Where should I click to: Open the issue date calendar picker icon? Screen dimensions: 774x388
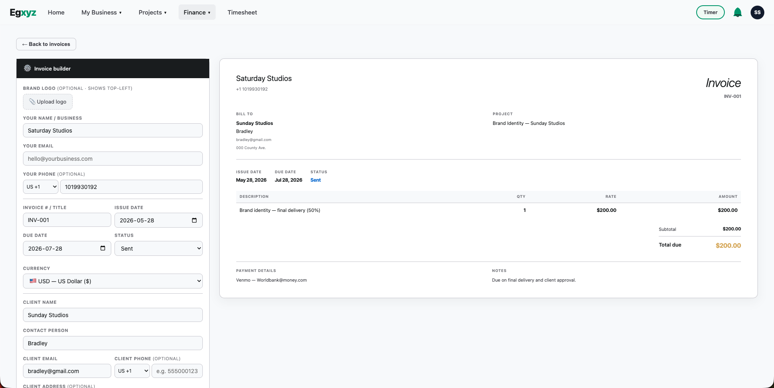tap(194, 220)
